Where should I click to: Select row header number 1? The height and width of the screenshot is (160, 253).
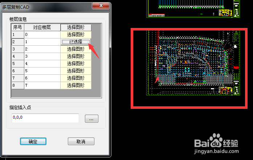click(18, 34)
